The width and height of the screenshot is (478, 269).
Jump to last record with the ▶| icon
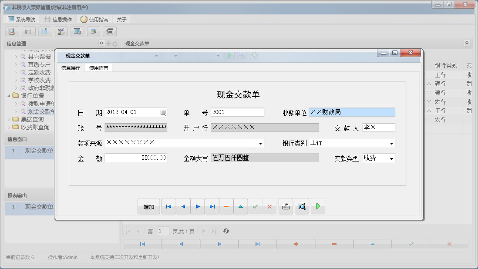coord(212,206)
